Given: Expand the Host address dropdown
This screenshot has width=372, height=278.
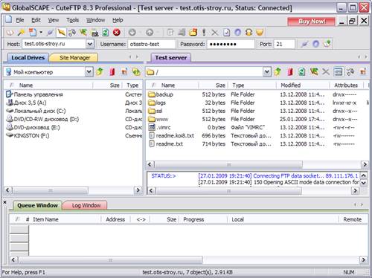Looking at the screenshot, I should [90, 44].
